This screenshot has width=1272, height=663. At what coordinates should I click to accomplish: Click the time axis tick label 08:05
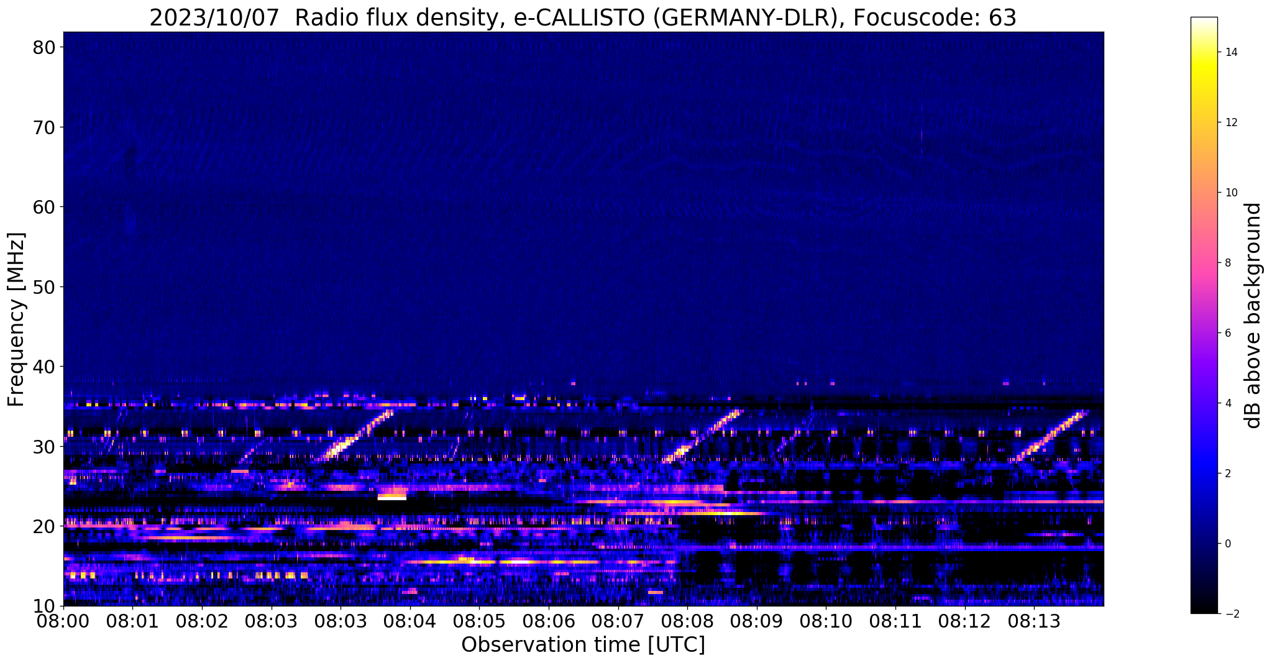(x=479, y=620)
